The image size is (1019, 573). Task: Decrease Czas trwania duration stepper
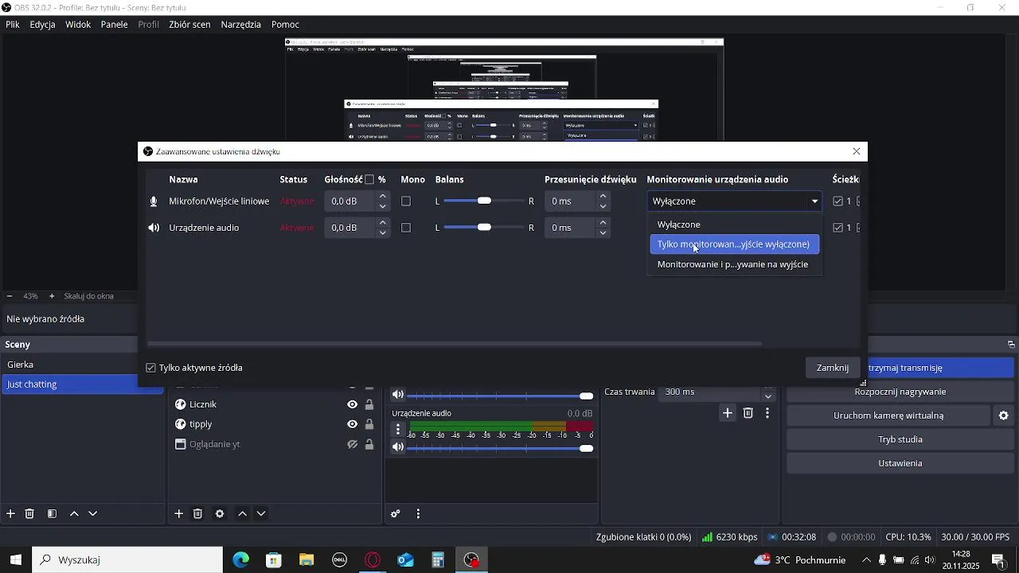768,397
